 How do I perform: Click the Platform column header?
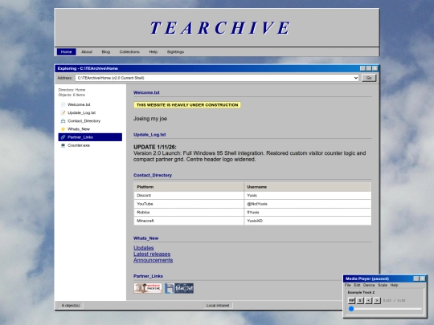coord(189,187)
